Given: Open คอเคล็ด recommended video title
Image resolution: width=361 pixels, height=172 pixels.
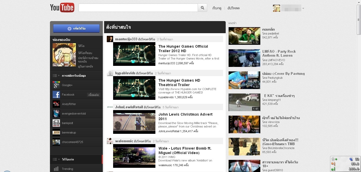Looking at the screenshot, I should point(269,29).
